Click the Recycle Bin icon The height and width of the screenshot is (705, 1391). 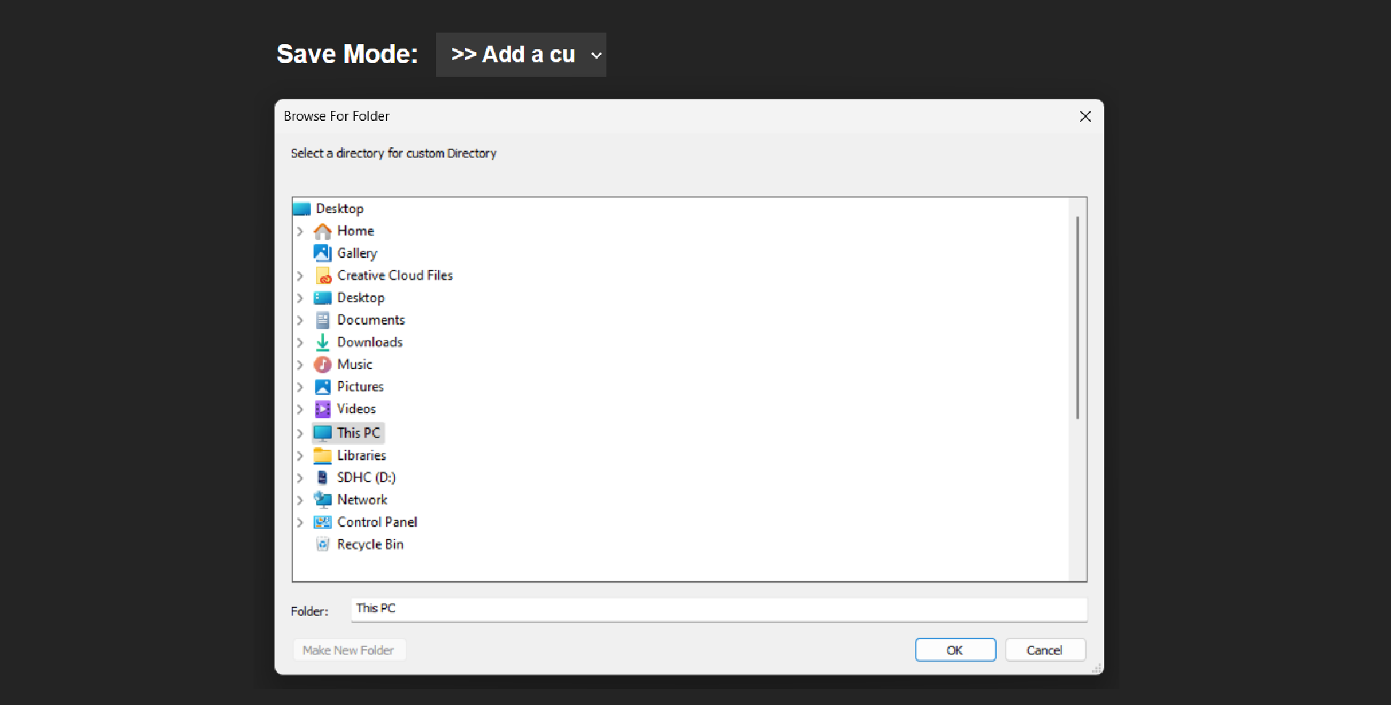323,544
